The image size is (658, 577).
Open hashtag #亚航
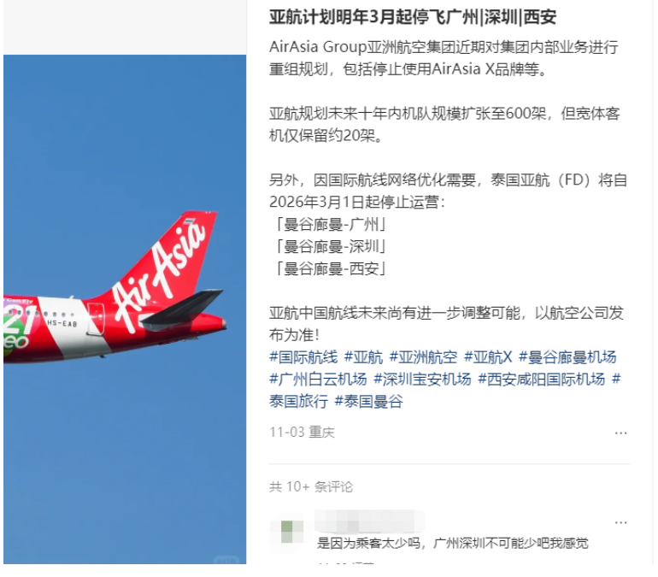[x=363, y=357]
